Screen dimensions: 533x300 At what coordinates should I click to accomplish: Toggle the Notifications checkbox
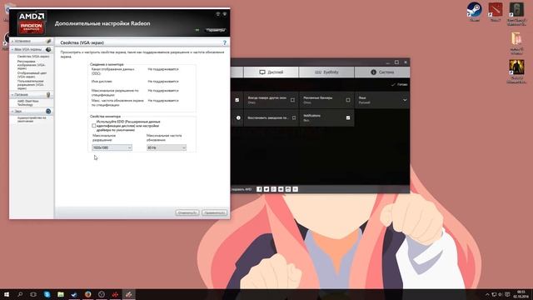[x=348, y=117]
